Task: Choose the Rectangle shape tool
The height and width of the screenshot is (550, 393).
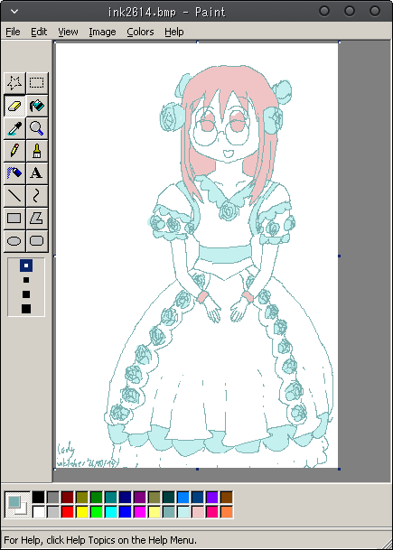Action: coord(14,219)
